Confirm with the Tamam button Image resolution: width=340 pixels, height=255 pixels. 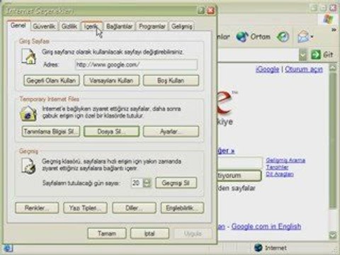[107, 234]
